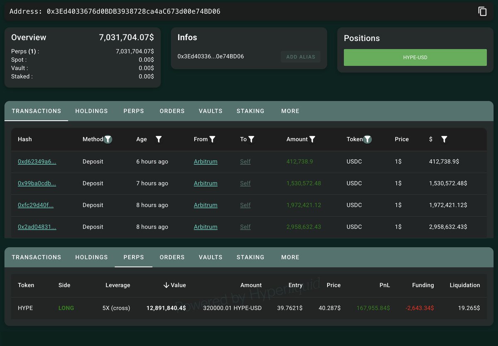Open the MORE tab above the deposits table

[290, 111]
